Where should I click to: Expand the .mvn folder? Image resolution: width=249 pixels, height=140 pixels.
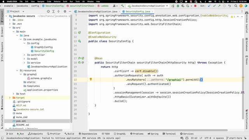pos(10,24)
